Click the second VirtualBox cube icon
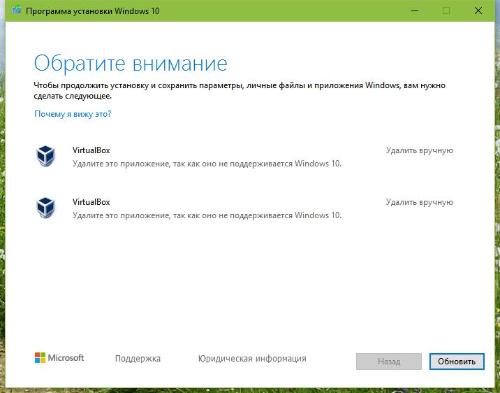Viewport: 500px width, 393px height. [x=45, y=208]
